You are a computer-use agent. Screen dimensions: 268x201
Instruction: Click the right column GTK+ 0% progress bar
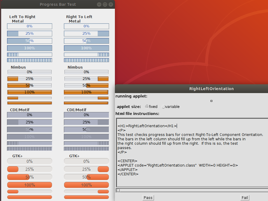click(86, 161)
